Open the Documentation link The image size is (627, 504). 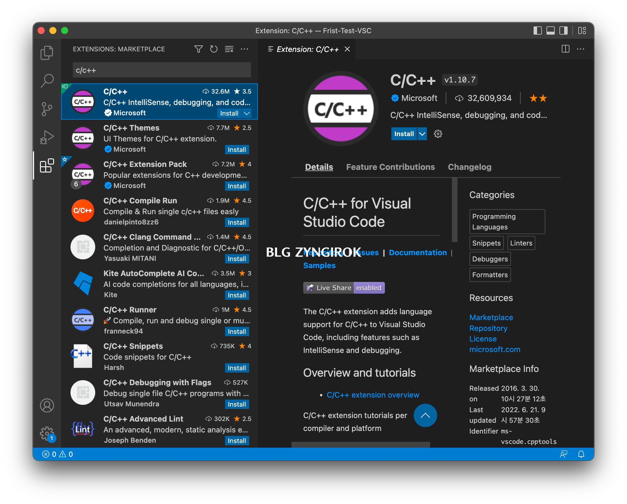point(418,252)
